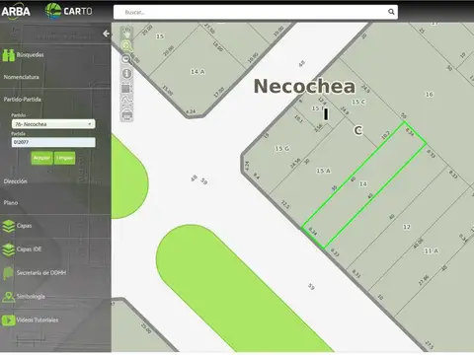Click the ARBA logo
The image size is (474, 355).
tap(16, 12)
